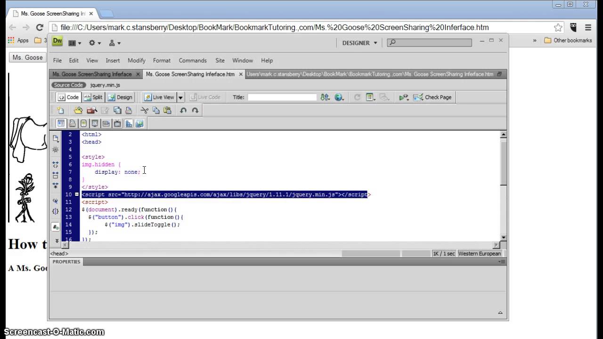The image size is (603, 339).
Task: Click the Print Code icon
Action: [x=129, y=110]
